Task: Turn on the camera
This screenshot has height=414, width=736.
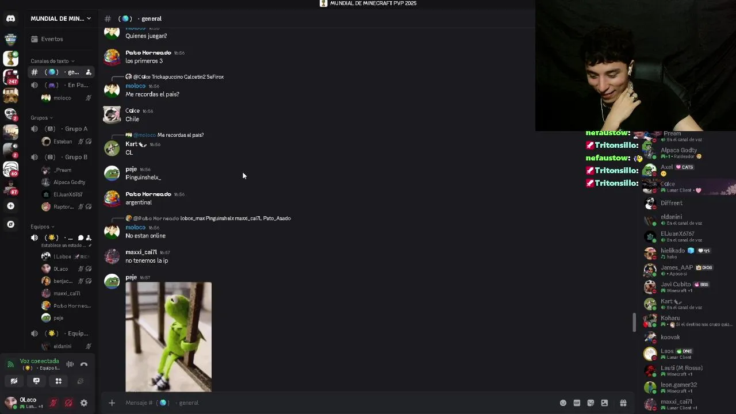Action: 14,381
